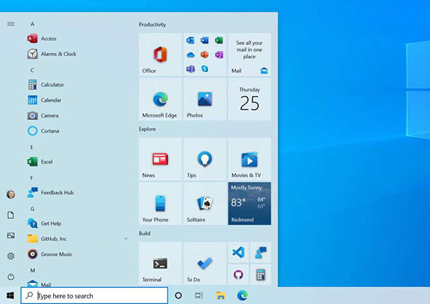Image resolution: width=430 pixels, height=304 pixels.
Task: Open the Feedback Hub small tile
Action: (261, 252)
